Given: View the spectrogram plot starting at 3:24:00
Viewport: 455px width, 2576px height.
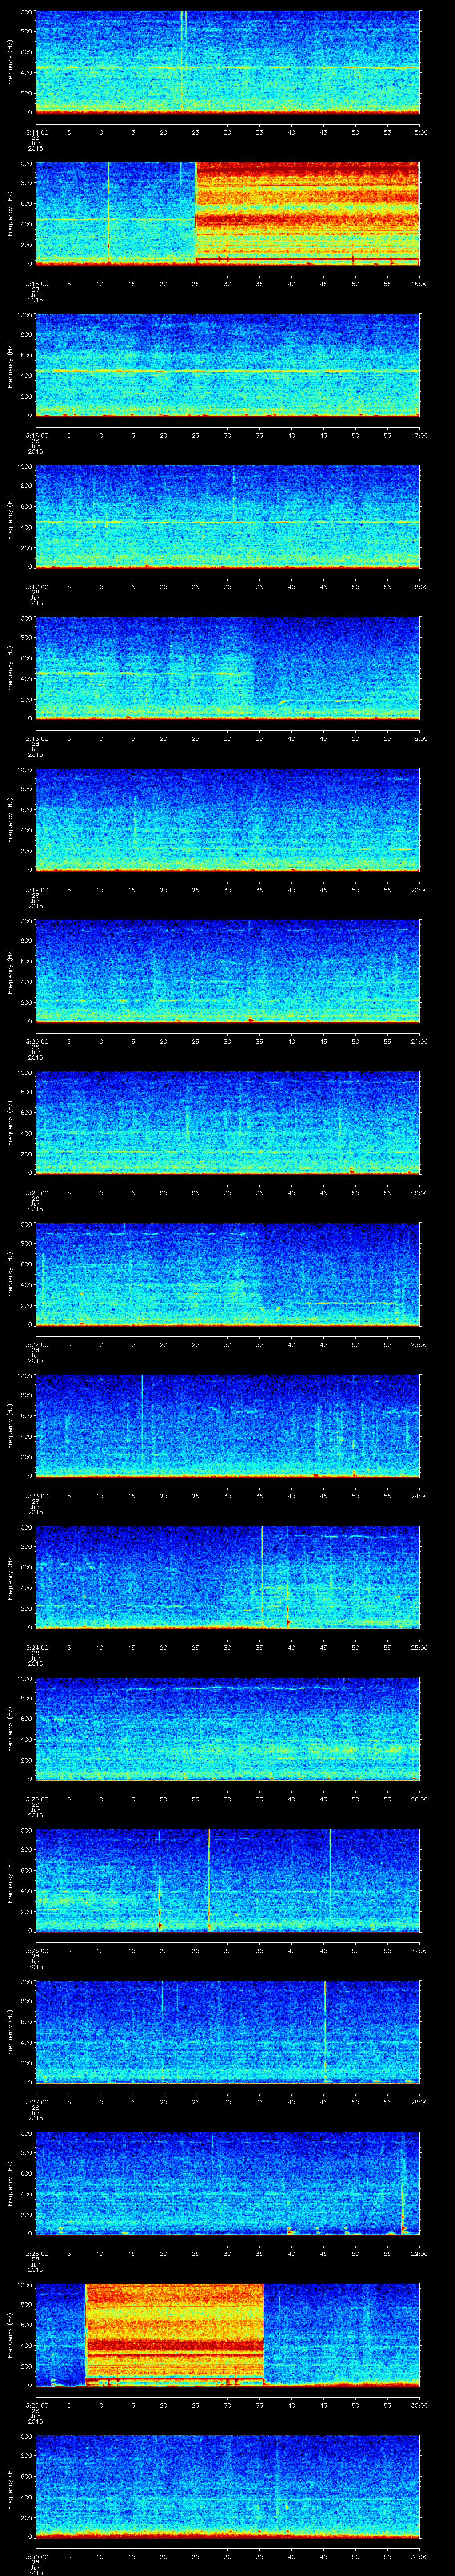Looking at the screenshot, I should click(228, 1577).
